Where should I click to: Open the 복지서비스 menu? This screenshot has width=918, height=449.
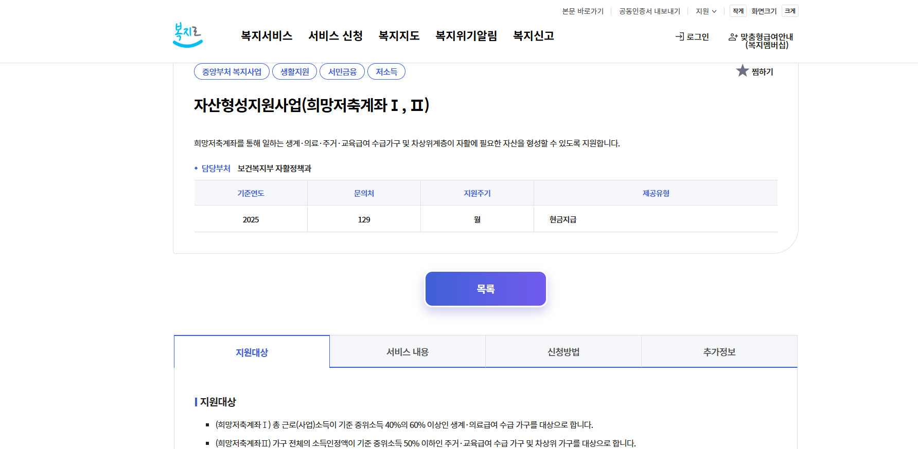tap(267, 36)
